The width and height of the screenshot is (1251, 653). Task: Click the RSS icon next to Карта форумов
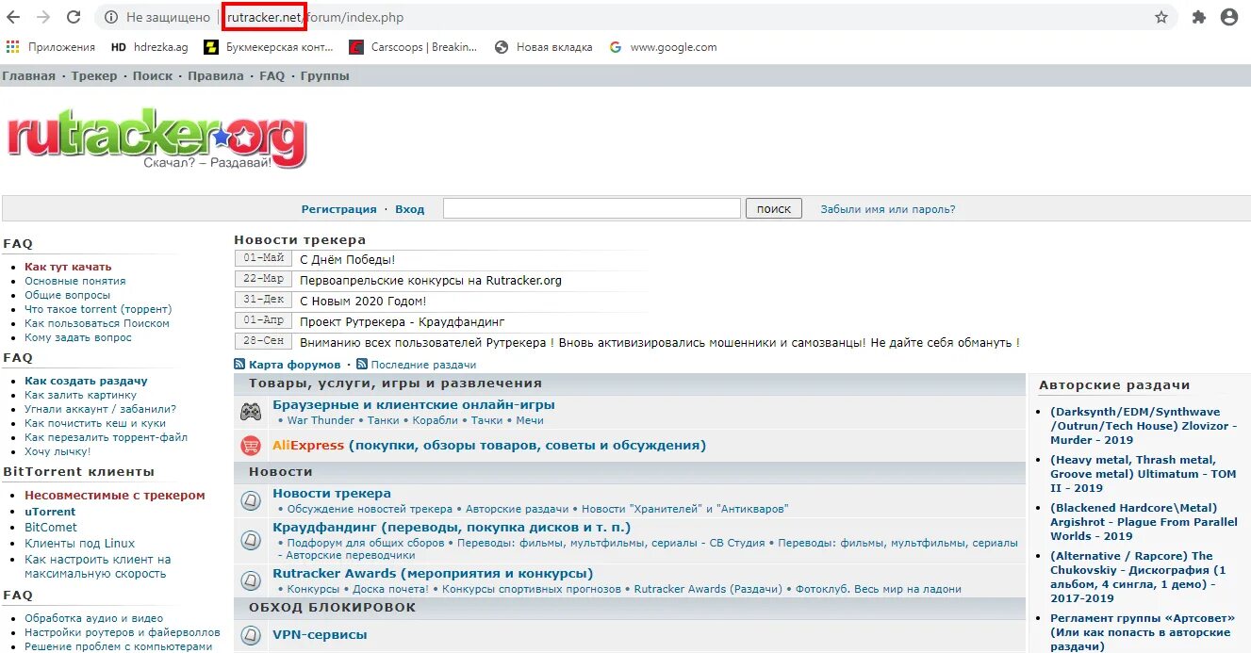tap(239, 365)
